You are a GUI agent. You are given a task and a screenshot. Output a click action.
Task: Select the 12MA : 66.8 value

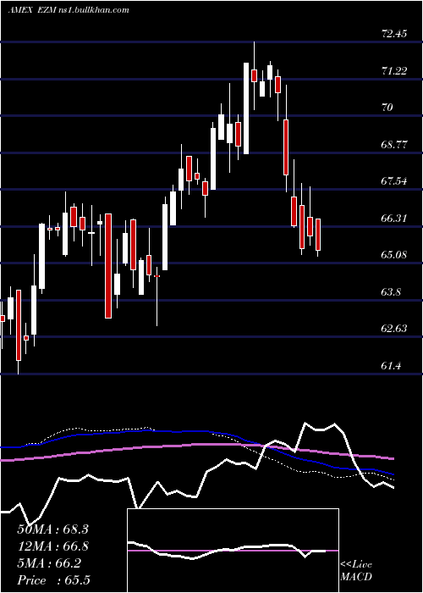click(52, 546)
